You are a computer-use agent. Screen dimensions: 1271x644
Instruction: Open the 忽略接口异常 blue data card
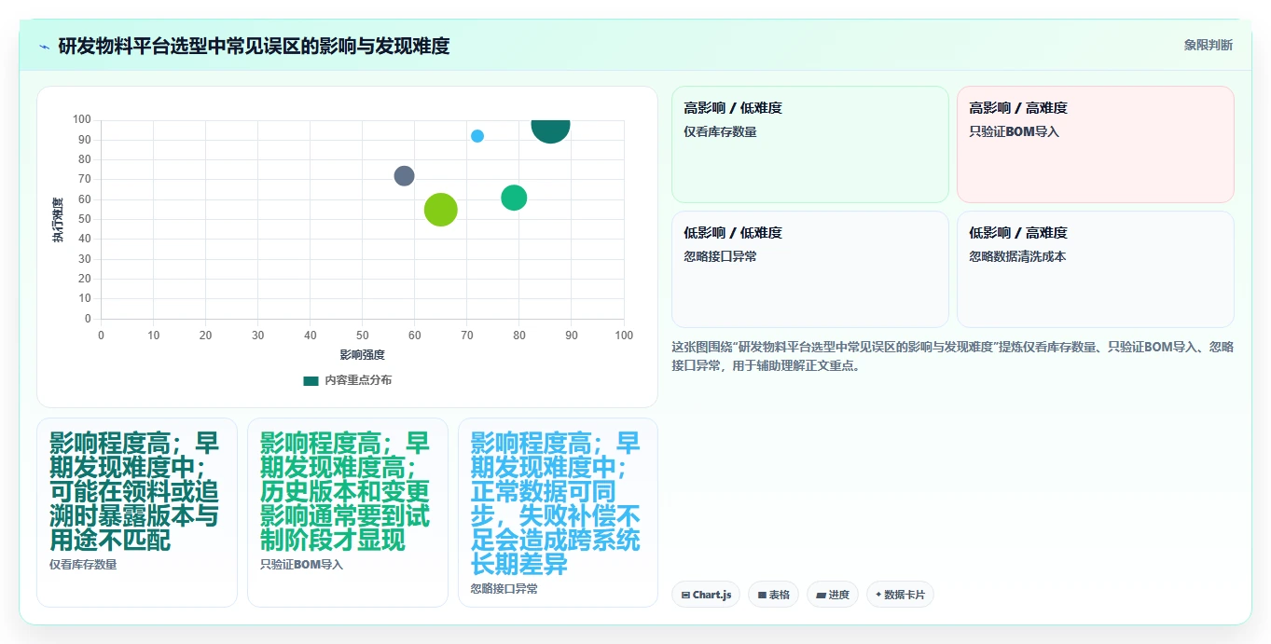558,513
